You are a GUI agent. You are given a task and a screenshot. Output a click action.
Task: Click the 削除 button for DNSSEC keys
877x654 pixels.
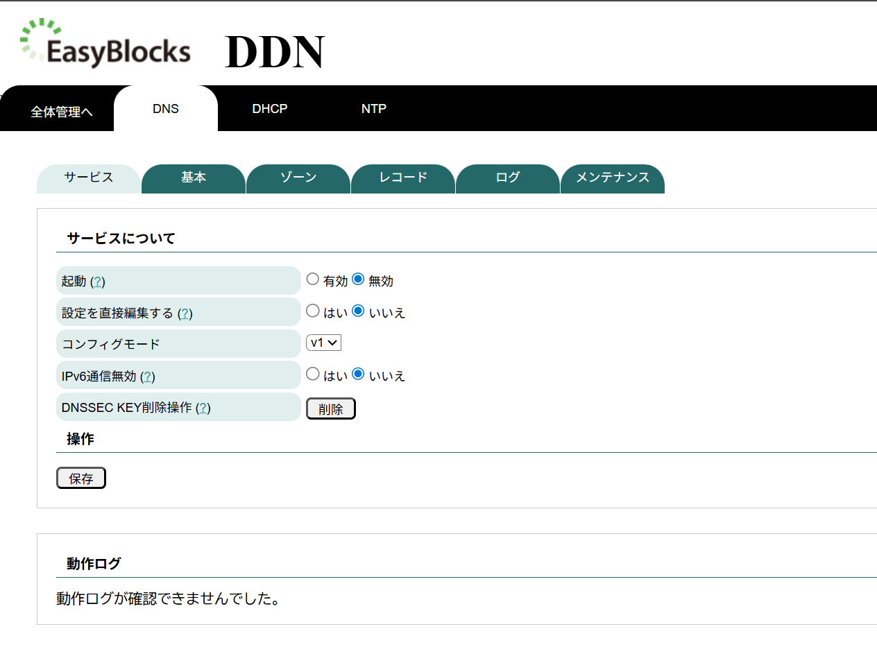(330, 408)
